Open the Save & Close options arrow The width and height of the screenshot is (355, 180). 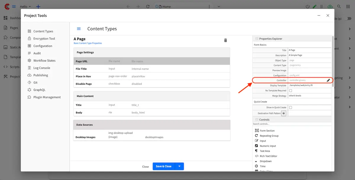point(179,166)
